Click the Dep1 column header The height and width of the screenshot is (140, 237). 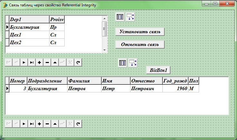point(29,19)
